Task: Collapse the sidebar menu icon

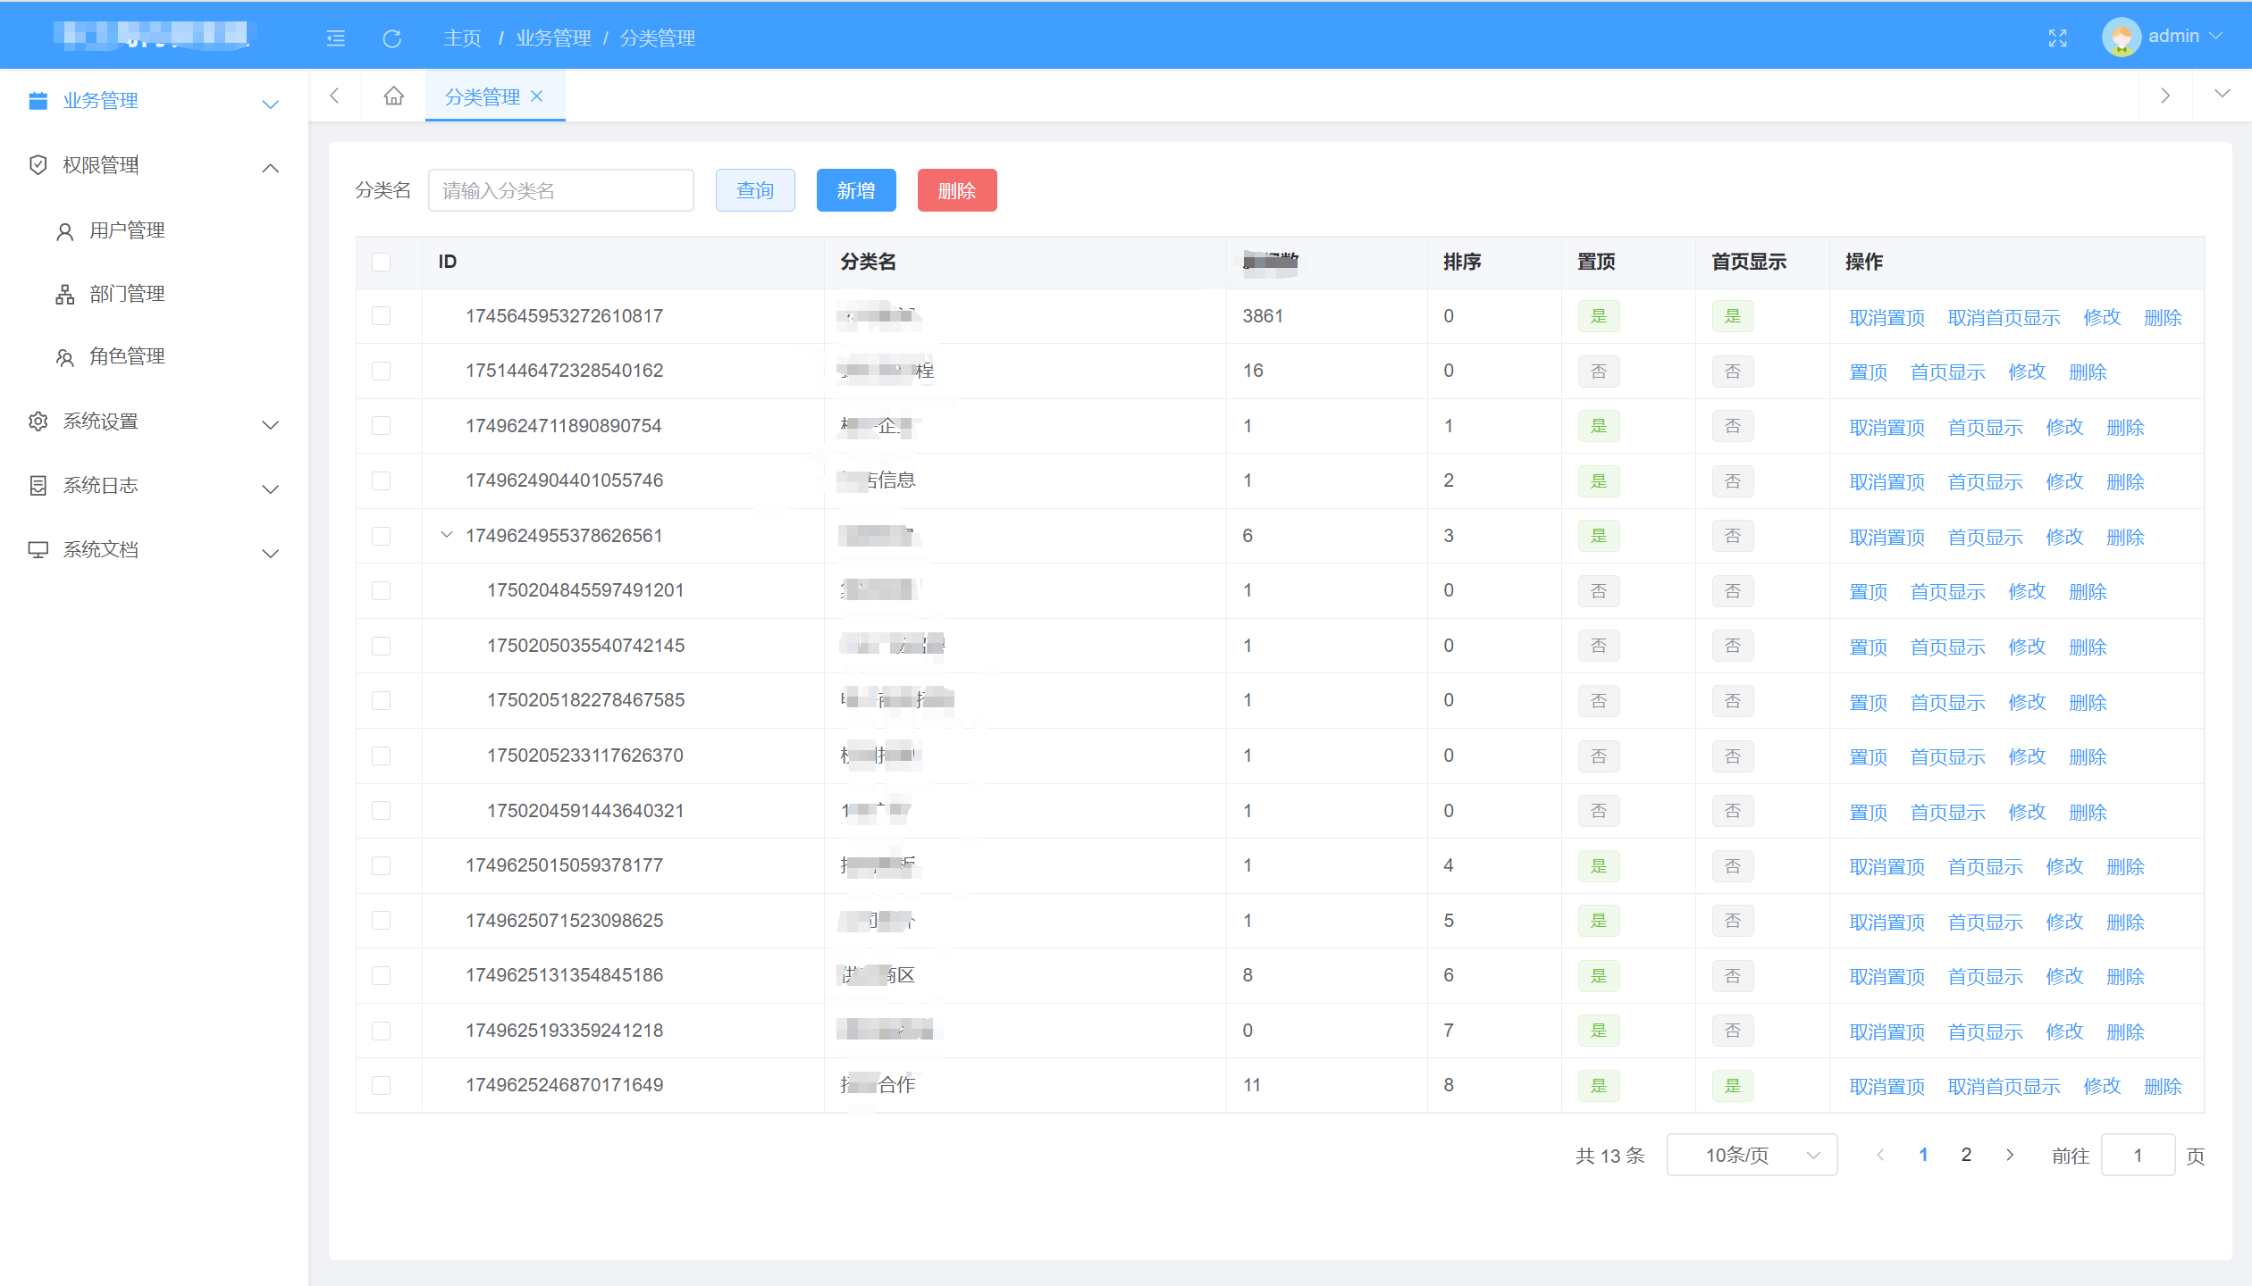Action: [336, 38]
